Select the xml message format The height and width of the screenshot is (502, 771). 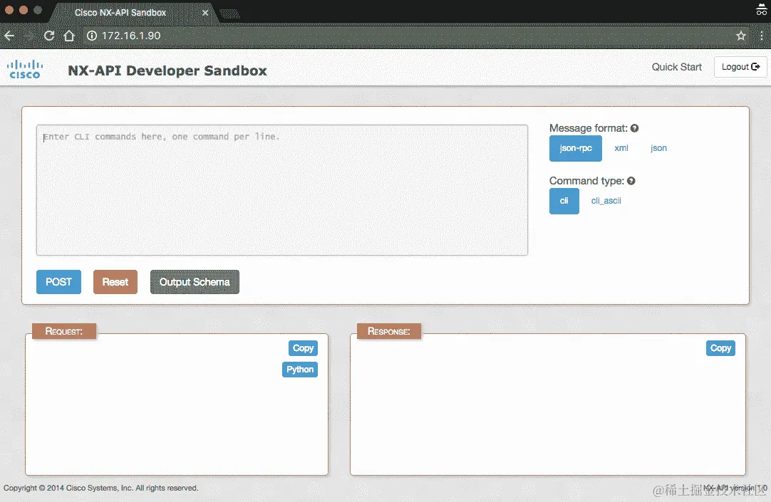pyautogui.click(x=621, y=148)
